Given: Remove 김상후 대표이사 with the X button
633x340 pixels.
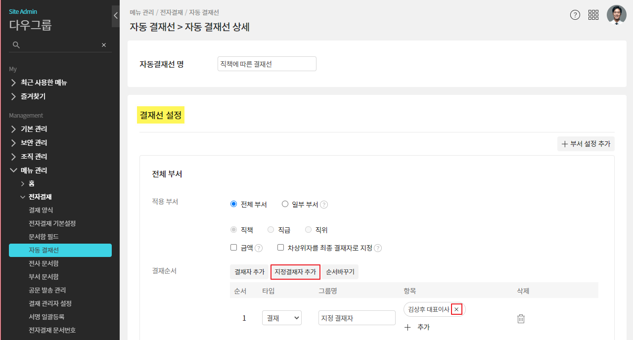Looking at the screenshot, I should (x=456, y=309).
